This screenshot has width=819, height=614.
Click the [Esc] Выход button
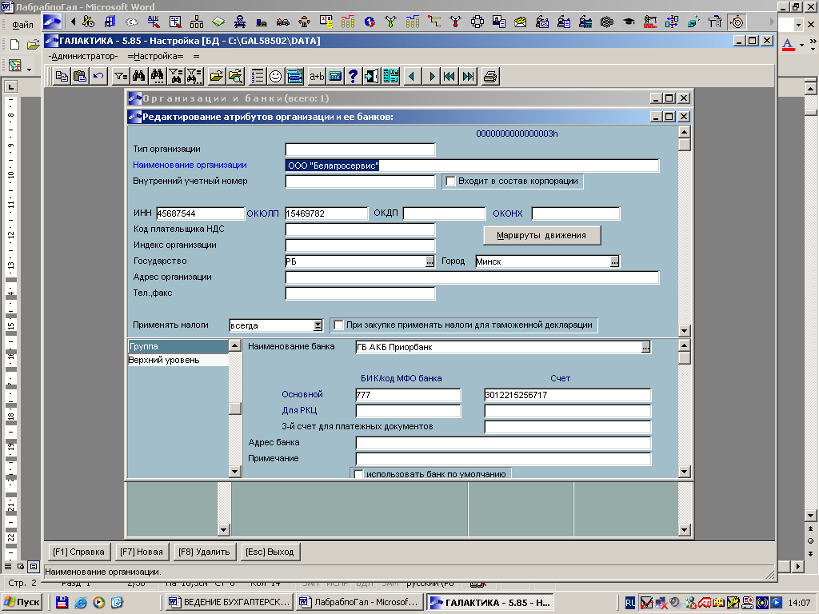[x=270, y=552]
